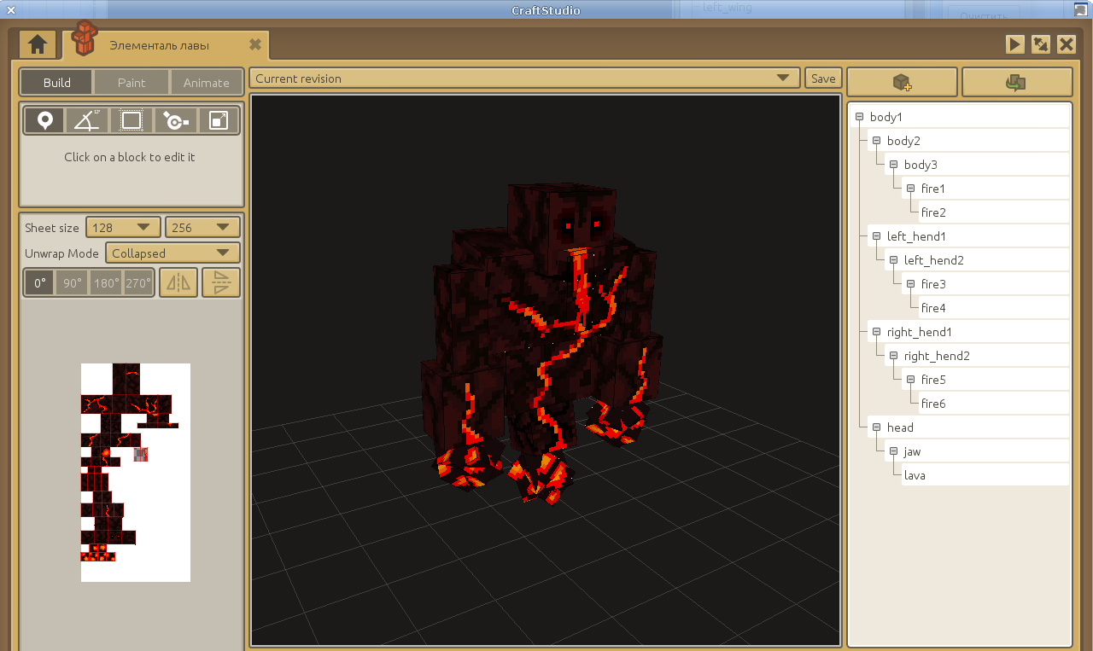Select the stretch scale tool
Image resolution: width=1093 pixels, height=651 pixels.
pyautogui.click(x=219, y=120)
